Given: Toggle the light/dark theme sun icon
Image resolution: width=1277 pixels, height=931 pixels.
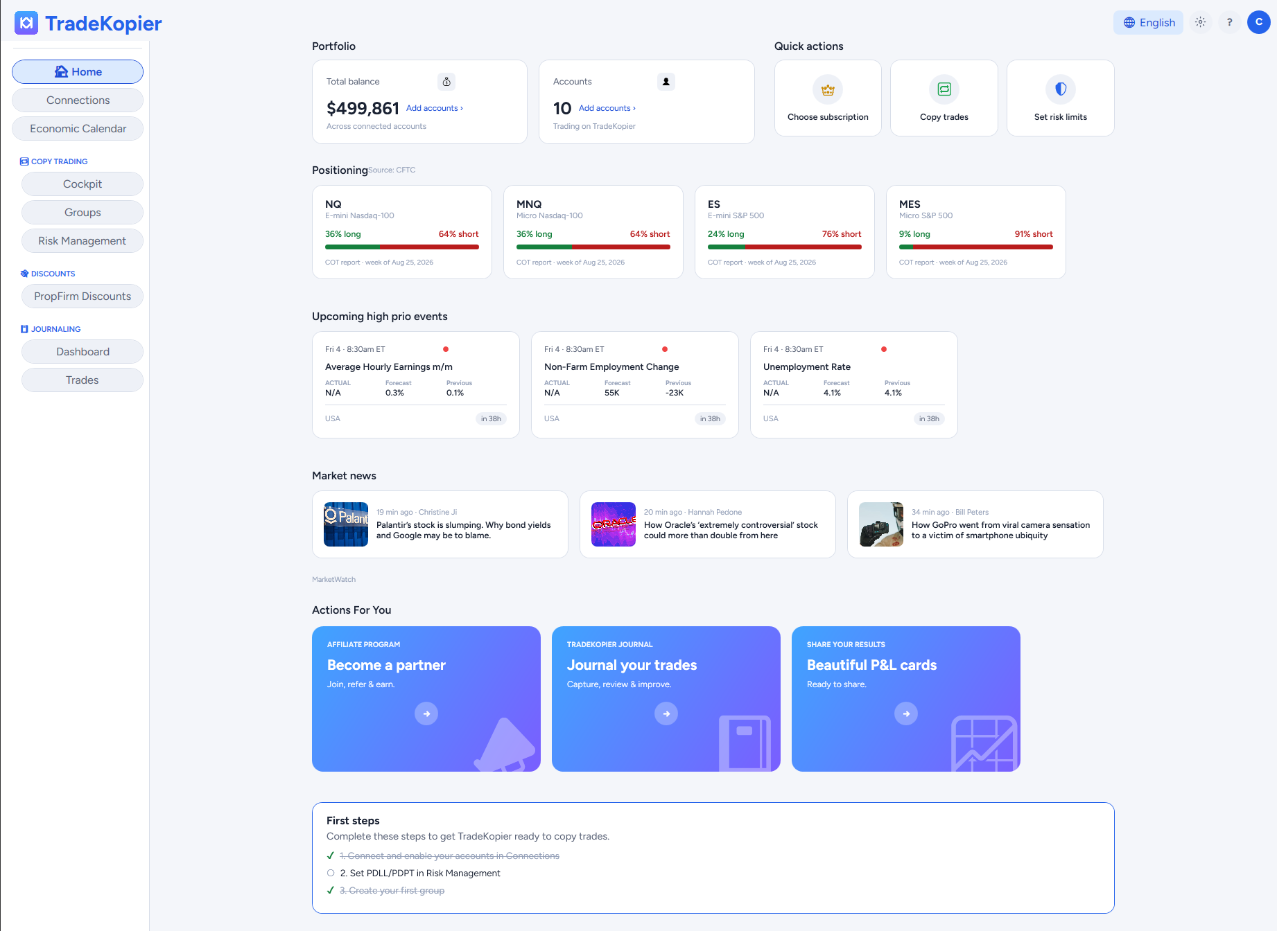Looking at the screenshot, I should tap(1201, 22).
